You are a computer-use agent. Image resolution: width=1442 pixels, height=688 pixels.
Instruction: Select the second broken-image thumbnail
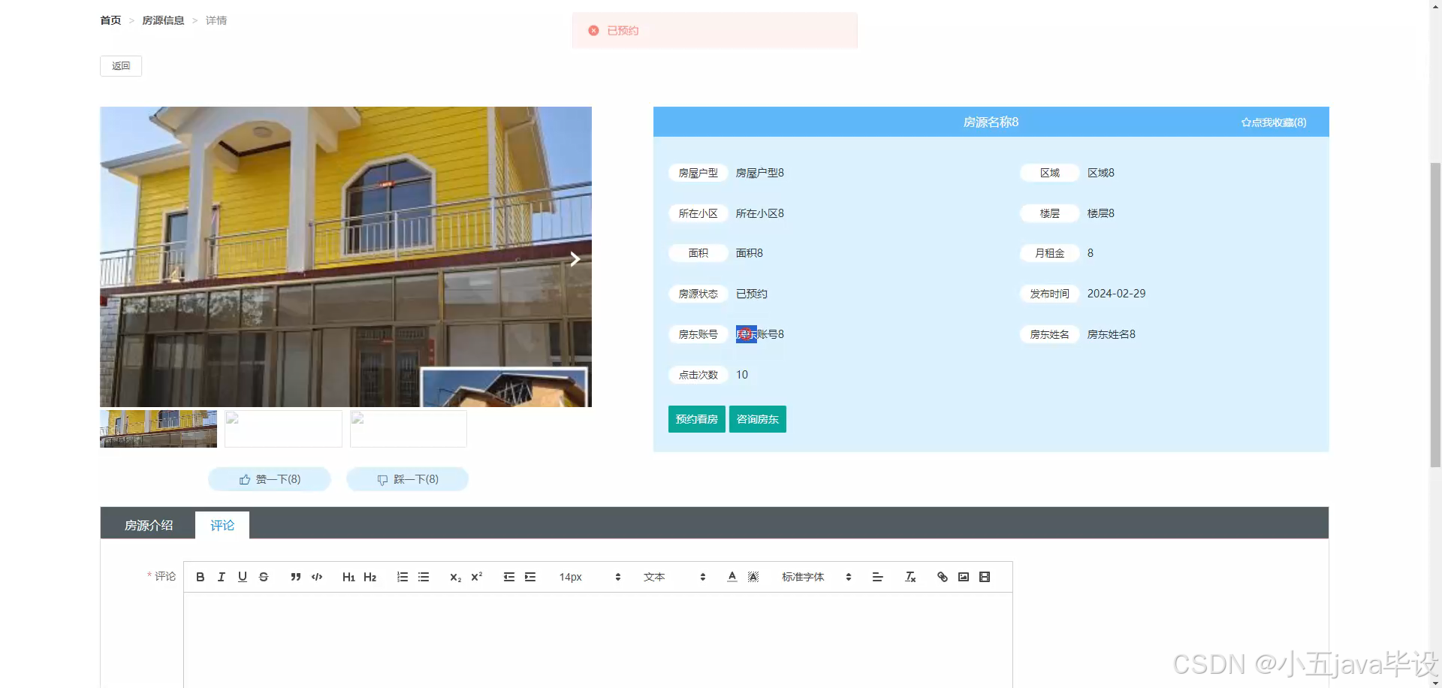(x=283, y=428)
